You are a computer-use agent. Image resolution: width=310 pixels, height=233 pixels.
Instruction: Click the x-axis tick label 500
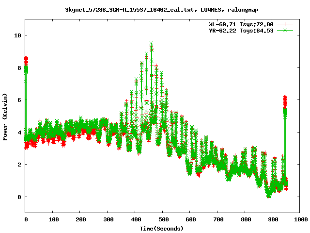pyautogui.click(x=163, y=219)
